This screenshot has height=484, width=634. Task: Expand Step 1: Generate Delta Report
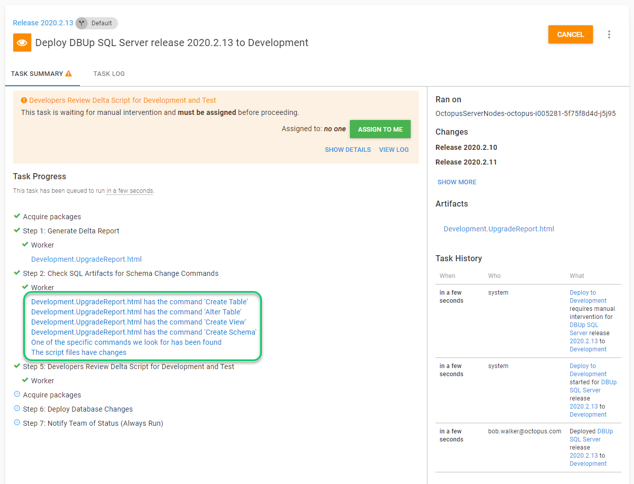tap(71, 231)
